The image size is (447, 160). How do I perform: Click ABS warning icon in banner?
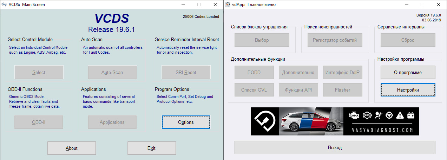(x=368, y=115)
